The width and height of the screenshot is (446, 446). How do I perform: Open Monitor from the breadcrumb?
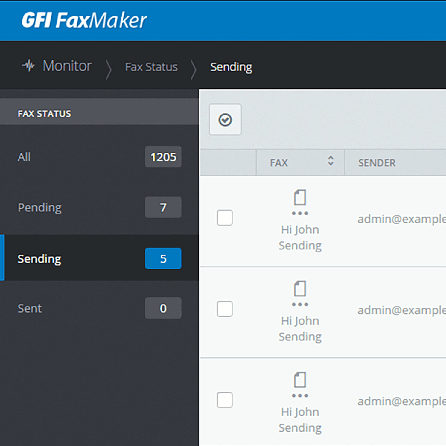pos(67,66)
